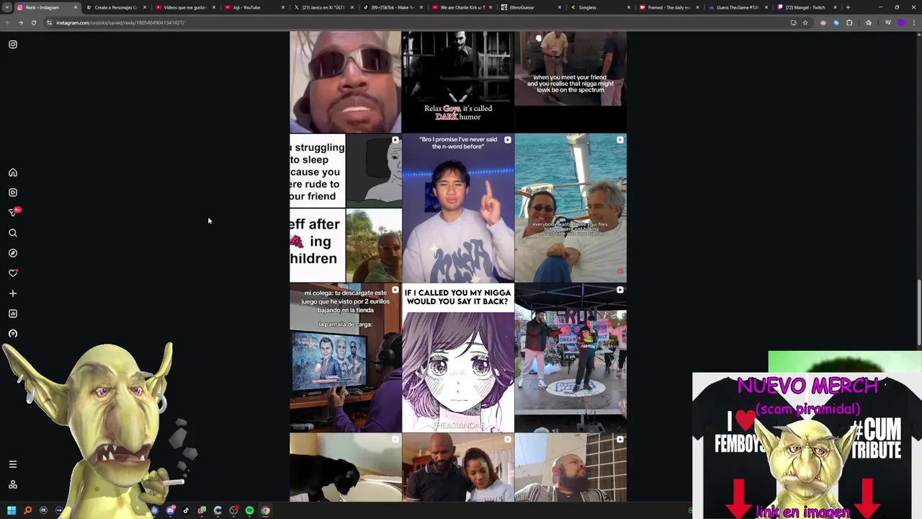This screenshot has width=922, height=519.
Task: Switch to the Mangel - Twitch tab
Action: click(807, 7)
